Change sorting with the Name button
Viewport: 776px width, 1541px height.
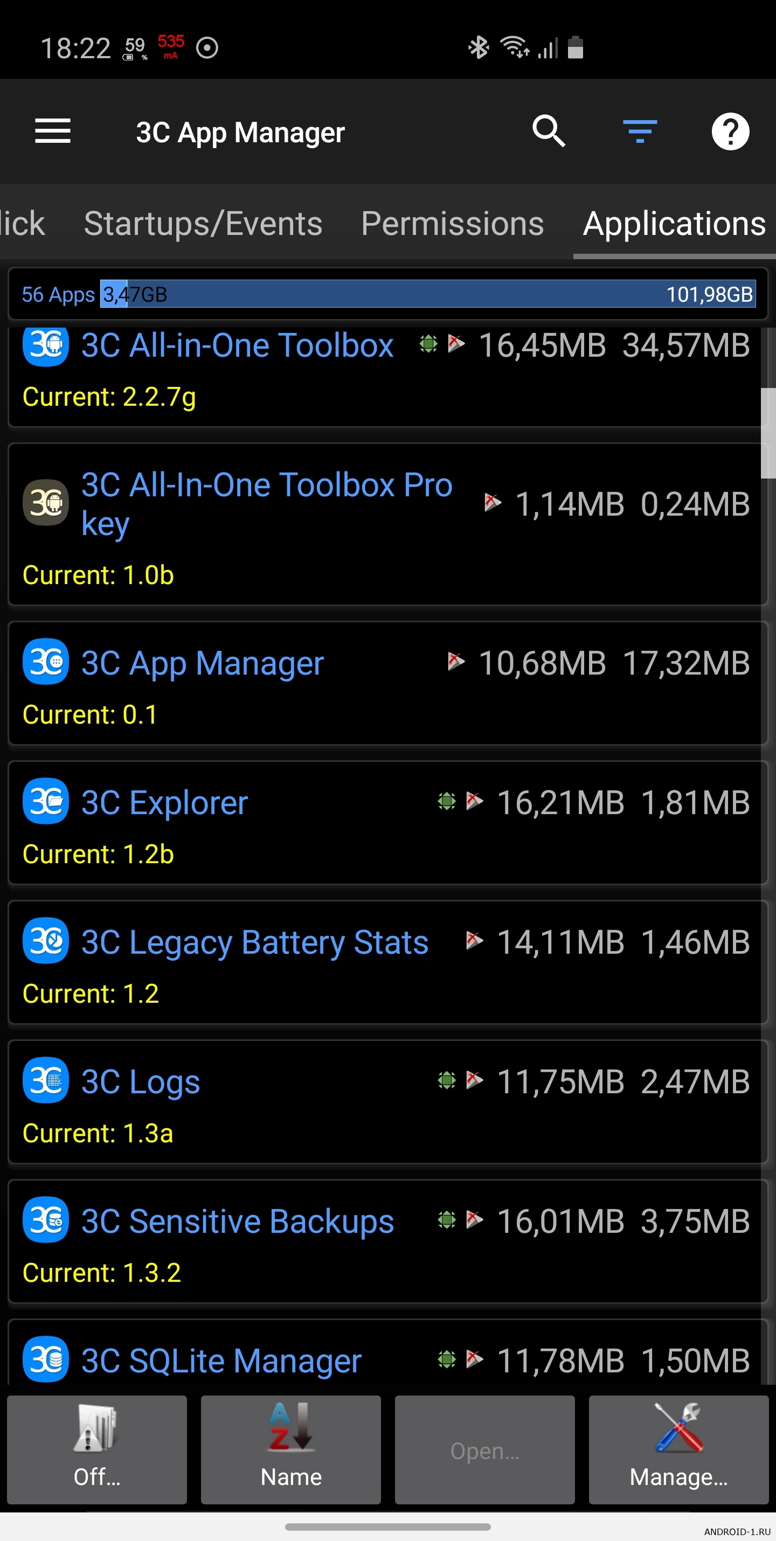pos(291,1449)
